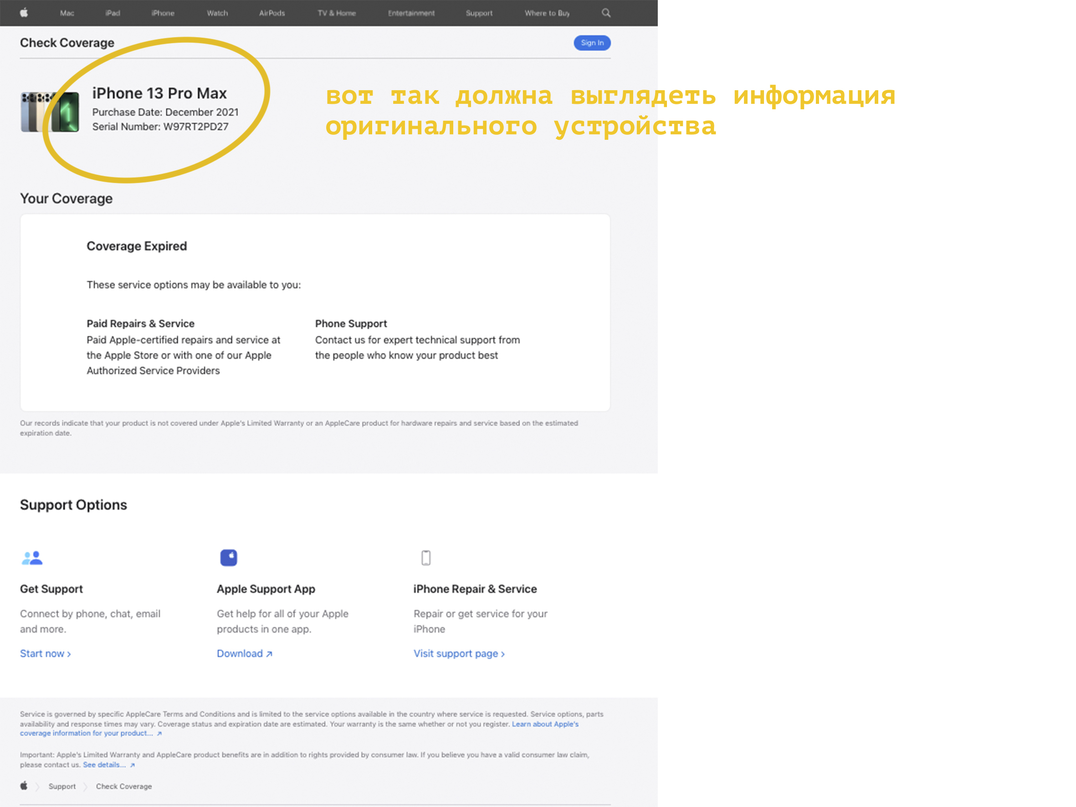Open the AirPods menu

(272, 13)
